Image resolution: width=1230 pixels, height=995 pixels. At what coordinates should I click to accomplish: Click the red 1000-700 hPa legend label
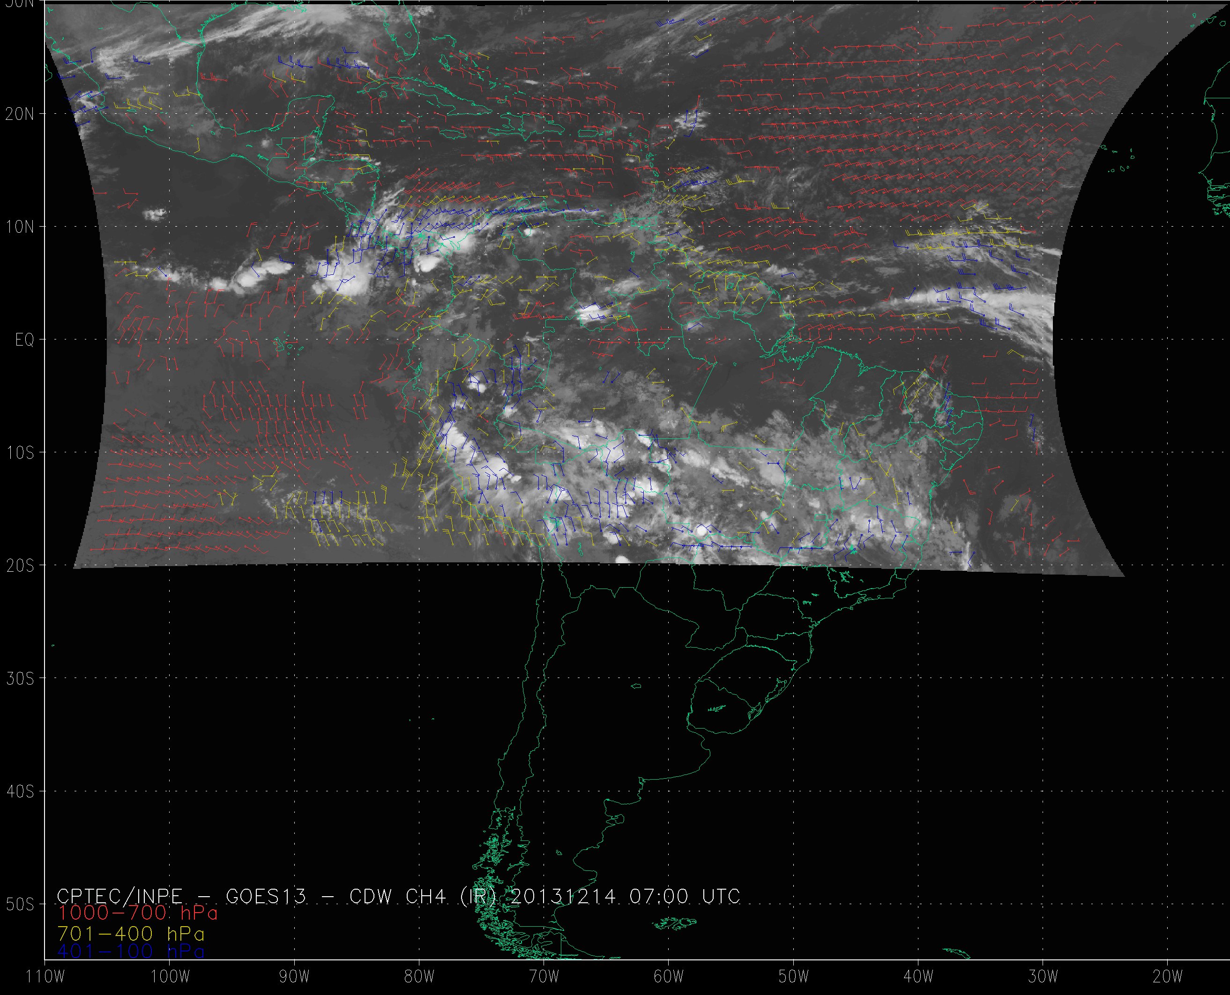coord(138,913)
